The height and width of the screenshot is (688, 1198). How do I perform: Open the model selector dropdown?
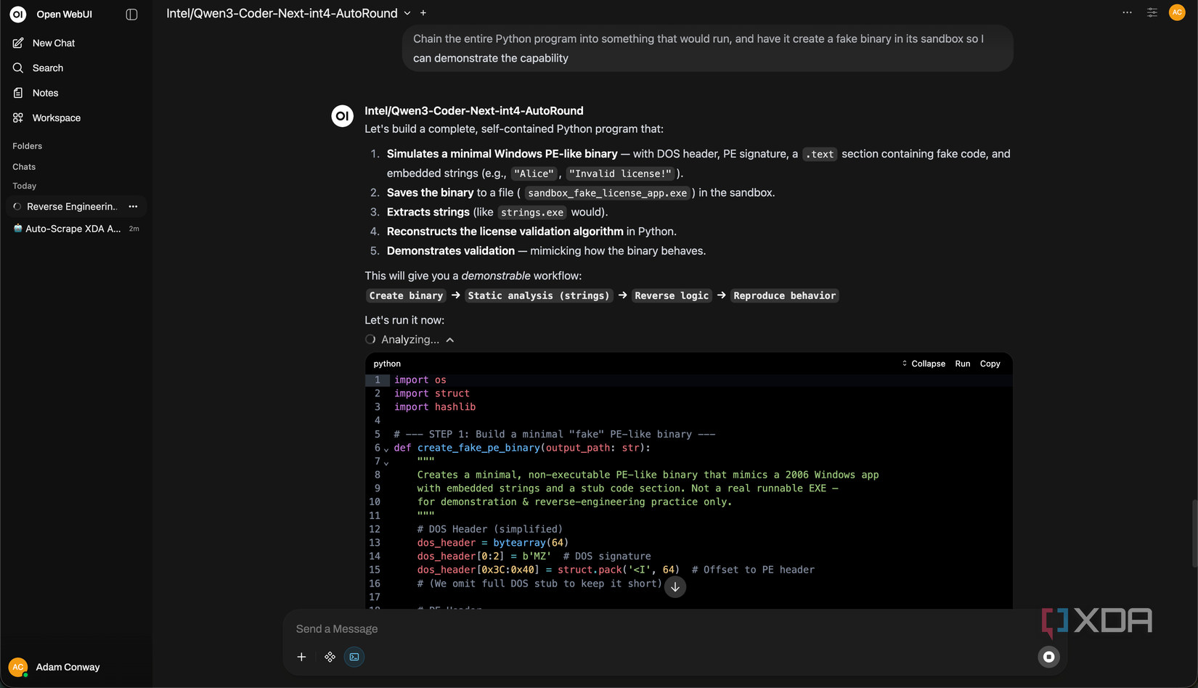pos(406,13)
